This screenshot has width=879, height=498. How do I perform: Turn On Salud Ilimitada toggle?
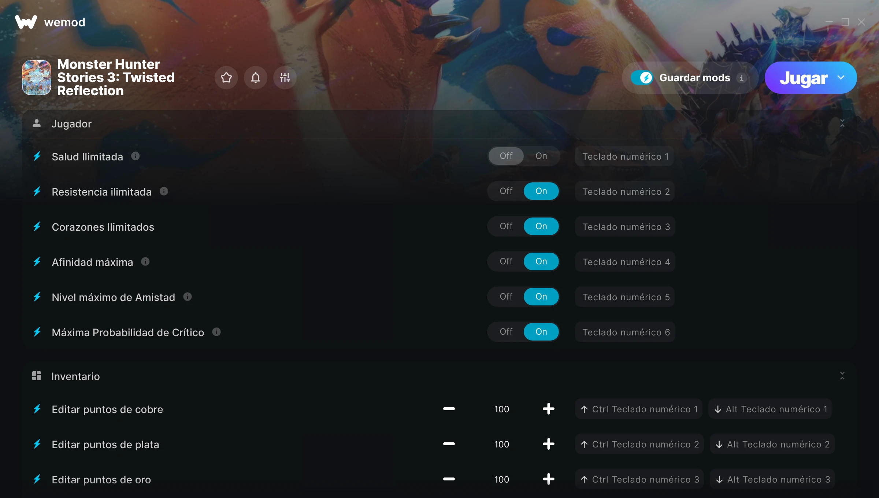click(541, 156)
